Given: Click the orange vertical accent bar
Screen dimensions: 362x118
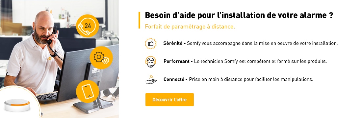Looking at the screenshot, I should tap(139, 20).
